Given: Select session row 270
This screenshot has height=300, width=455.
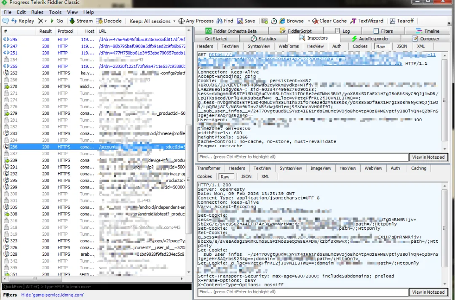Looking at the screenshot, I should click(94, 86).
